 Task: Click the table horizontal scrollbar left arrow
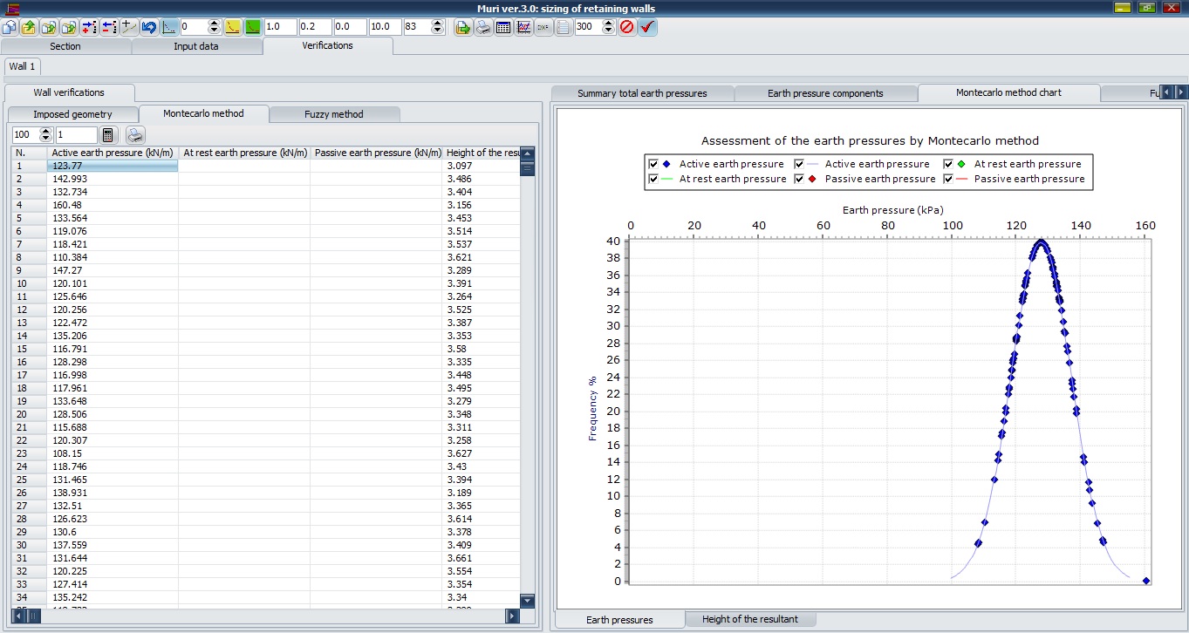tap(20, 616)
